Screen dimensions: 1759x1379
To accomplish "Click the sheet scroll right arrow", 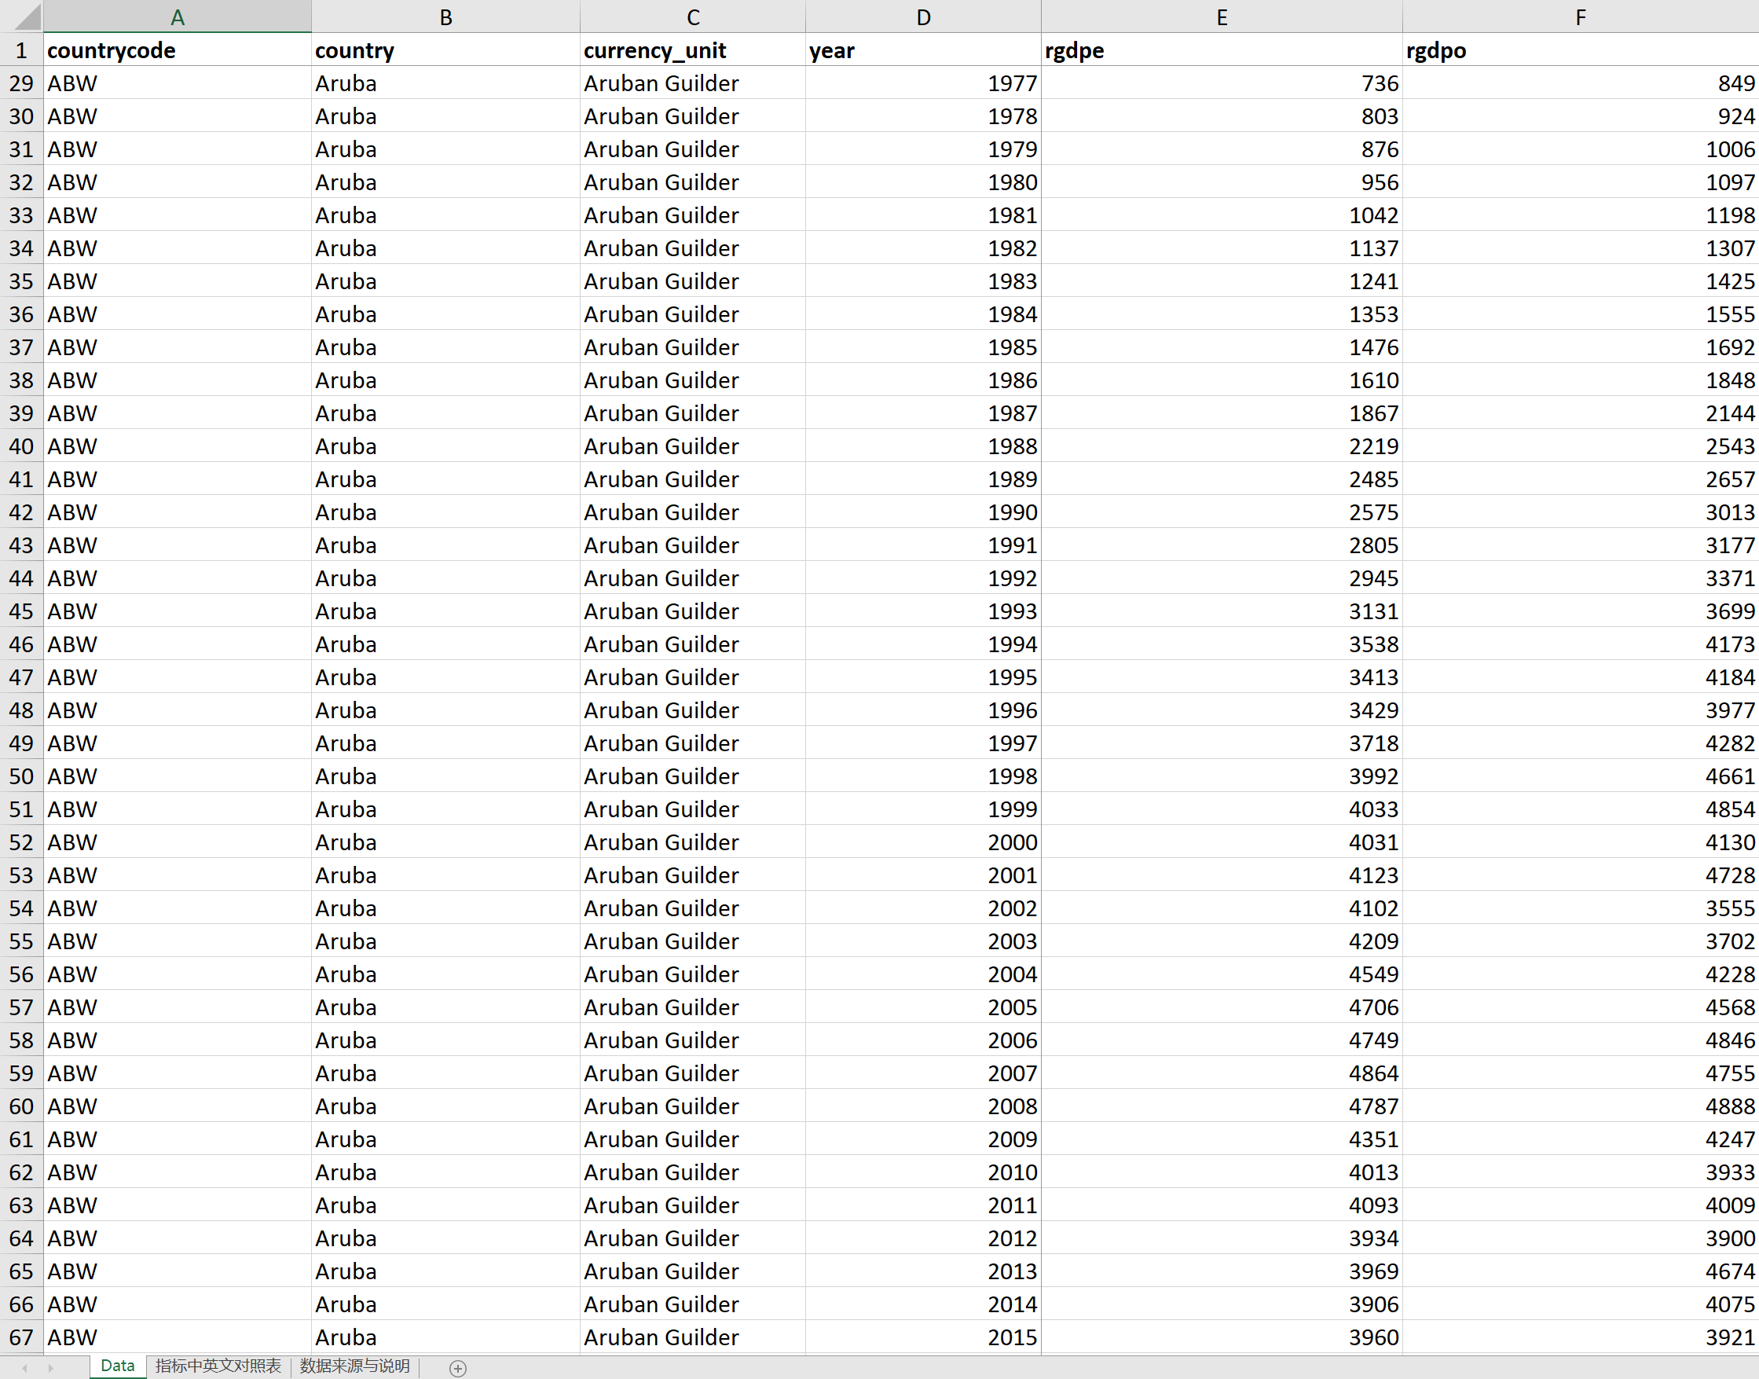I will coord(51,1368).
